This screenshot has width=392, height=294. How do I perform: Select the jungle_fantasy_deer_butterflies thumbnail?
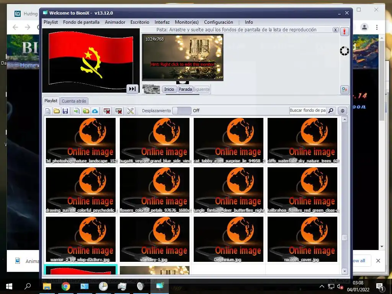[x=229, y=190]
